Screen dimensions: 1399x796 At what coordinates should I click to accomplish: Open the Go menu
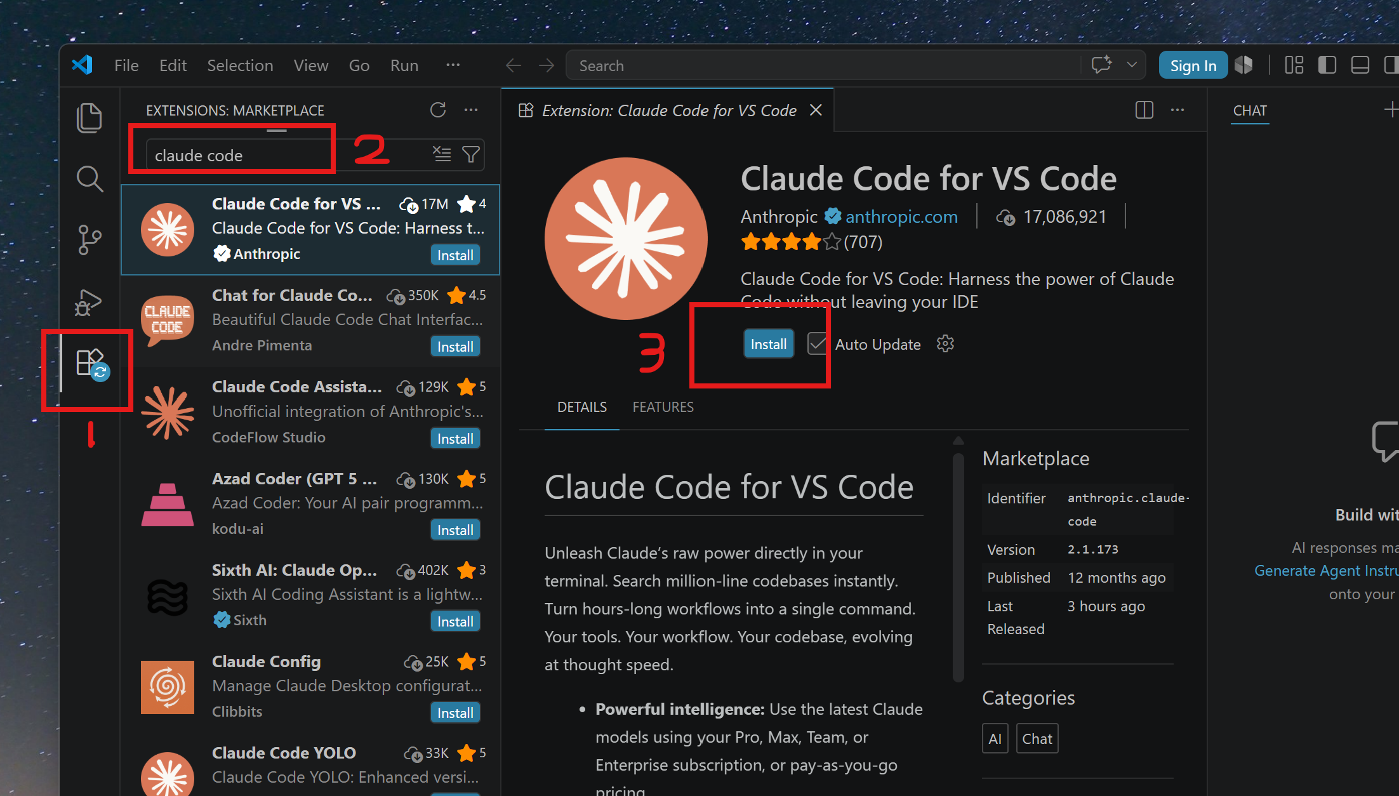pos(359,65)
